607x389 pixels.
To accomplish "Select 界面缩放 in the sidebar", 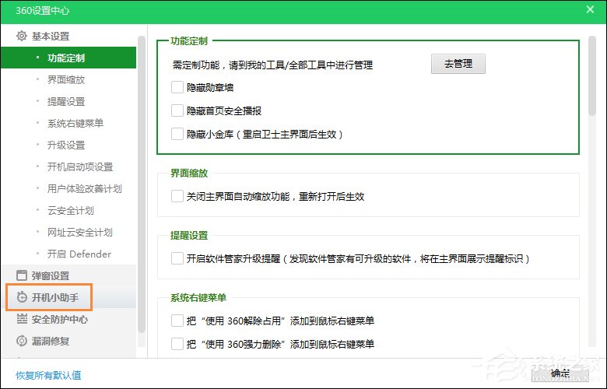I will coord(65,79).
